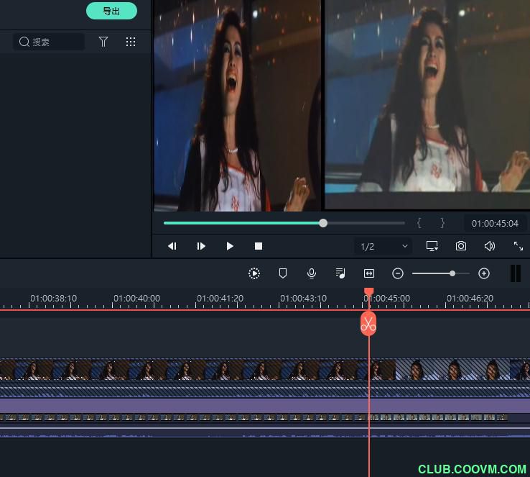This screenshot has height=477, width=530.
Task: Adjust volume via the speaker icon
Action: tap(490, 246)
